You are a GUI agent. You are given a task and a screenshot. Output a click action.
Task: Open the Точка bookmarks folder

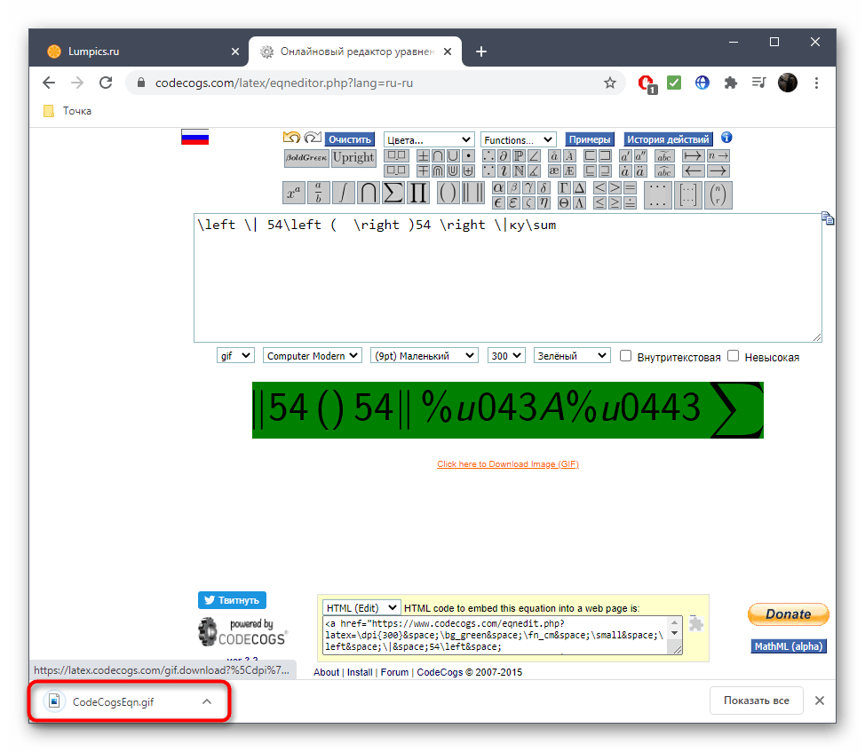pos(67,111)
